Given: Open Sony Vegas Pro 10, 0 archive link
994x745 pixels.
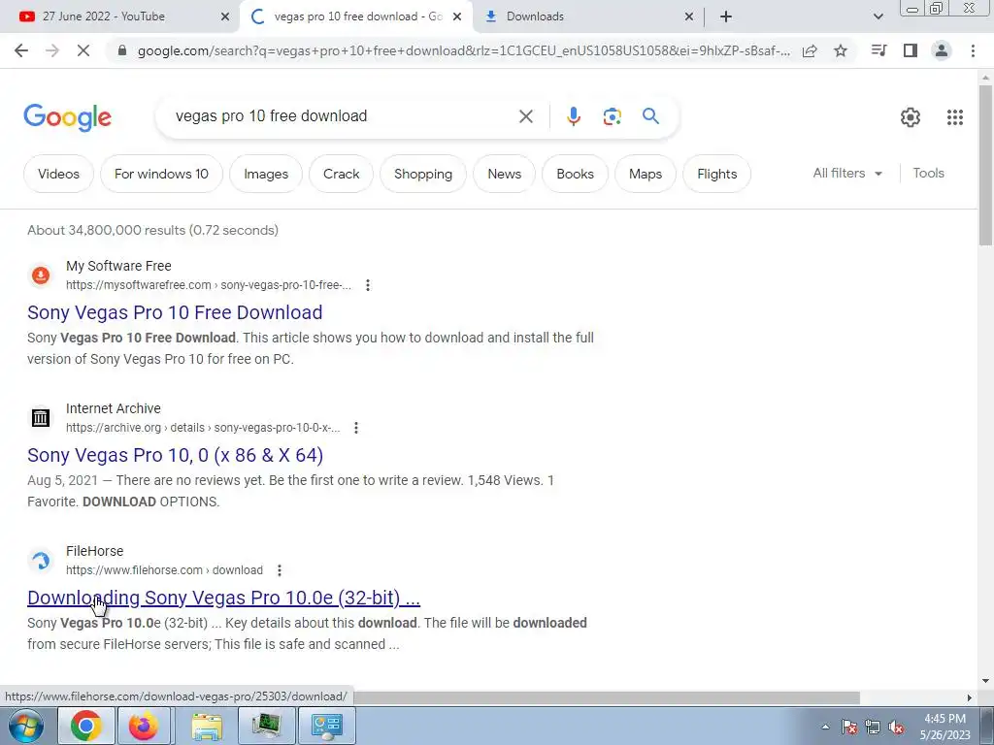Looking at the screenshot, I should pyautogui.click(x=176, y=455).
